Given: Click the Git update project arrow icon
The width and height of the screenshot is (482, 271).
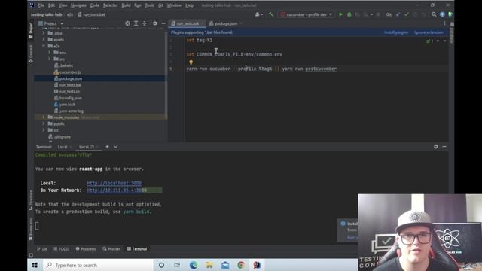Looking at the screenshot, I should pos(398,14).
